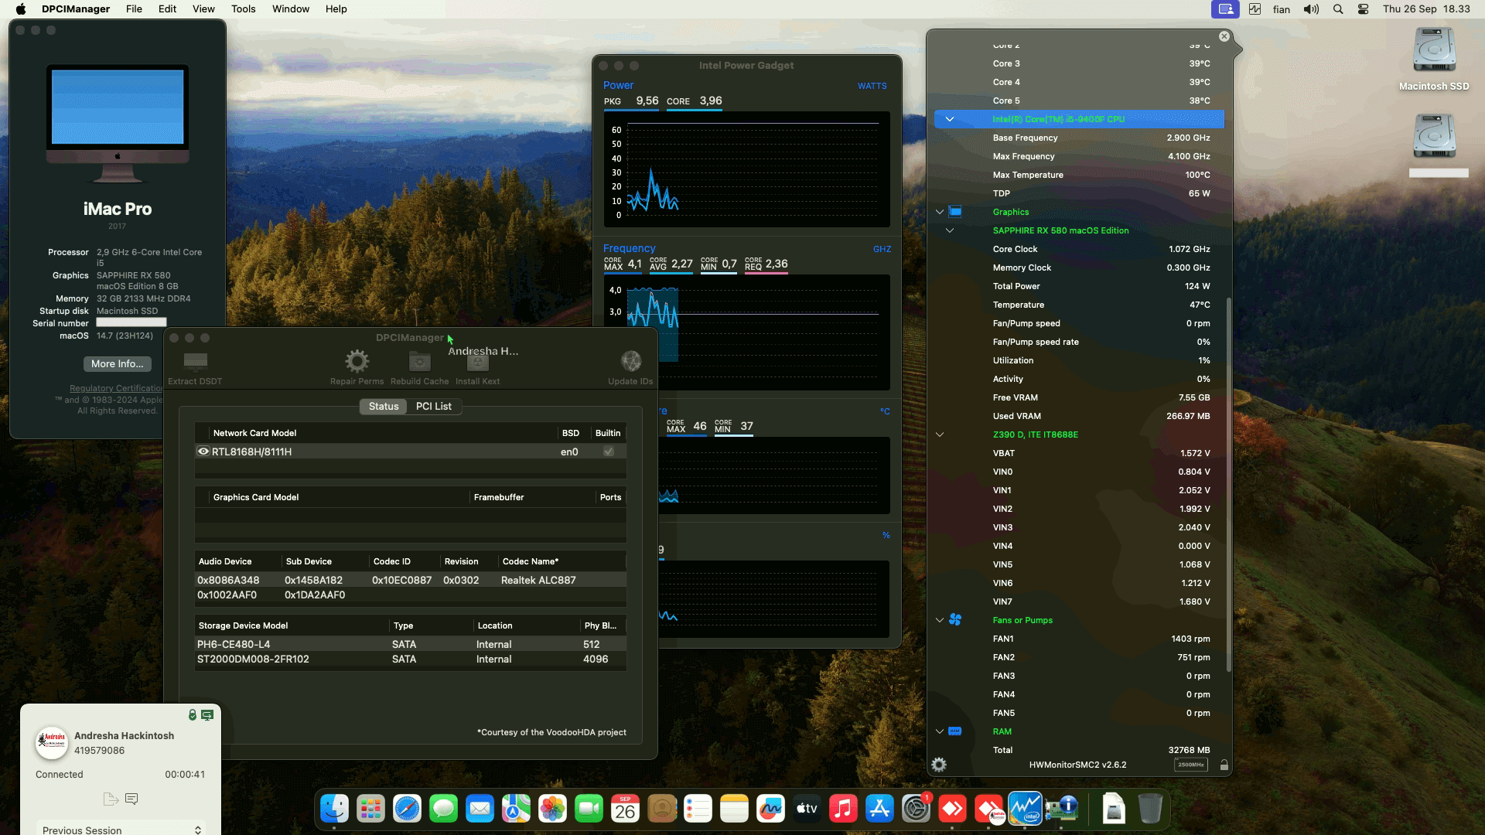Screen dimensions: 1485x835
Task: Open the Window menu
Action: point(291,9)
